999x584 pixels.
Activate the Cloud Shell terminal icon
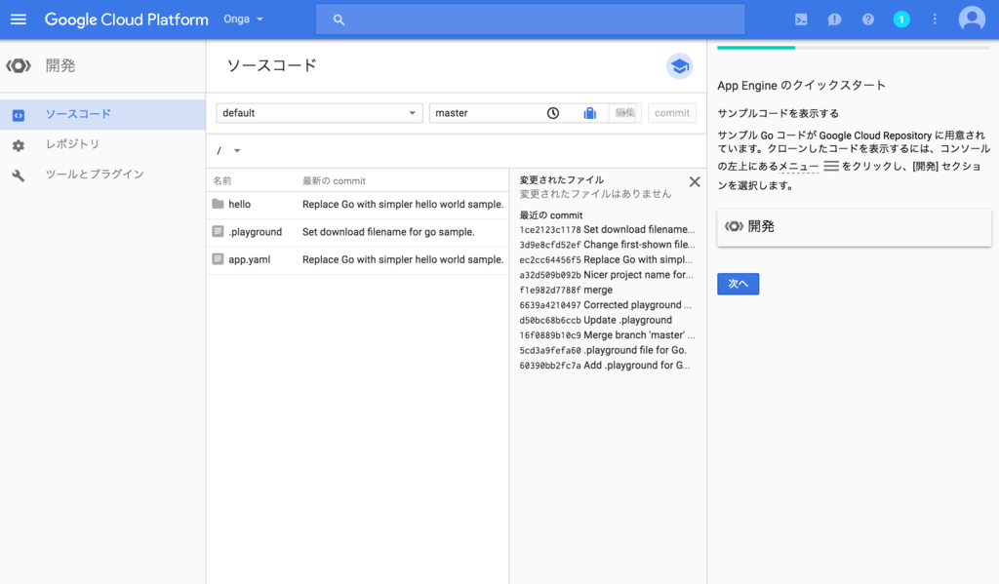coord(802,18)
